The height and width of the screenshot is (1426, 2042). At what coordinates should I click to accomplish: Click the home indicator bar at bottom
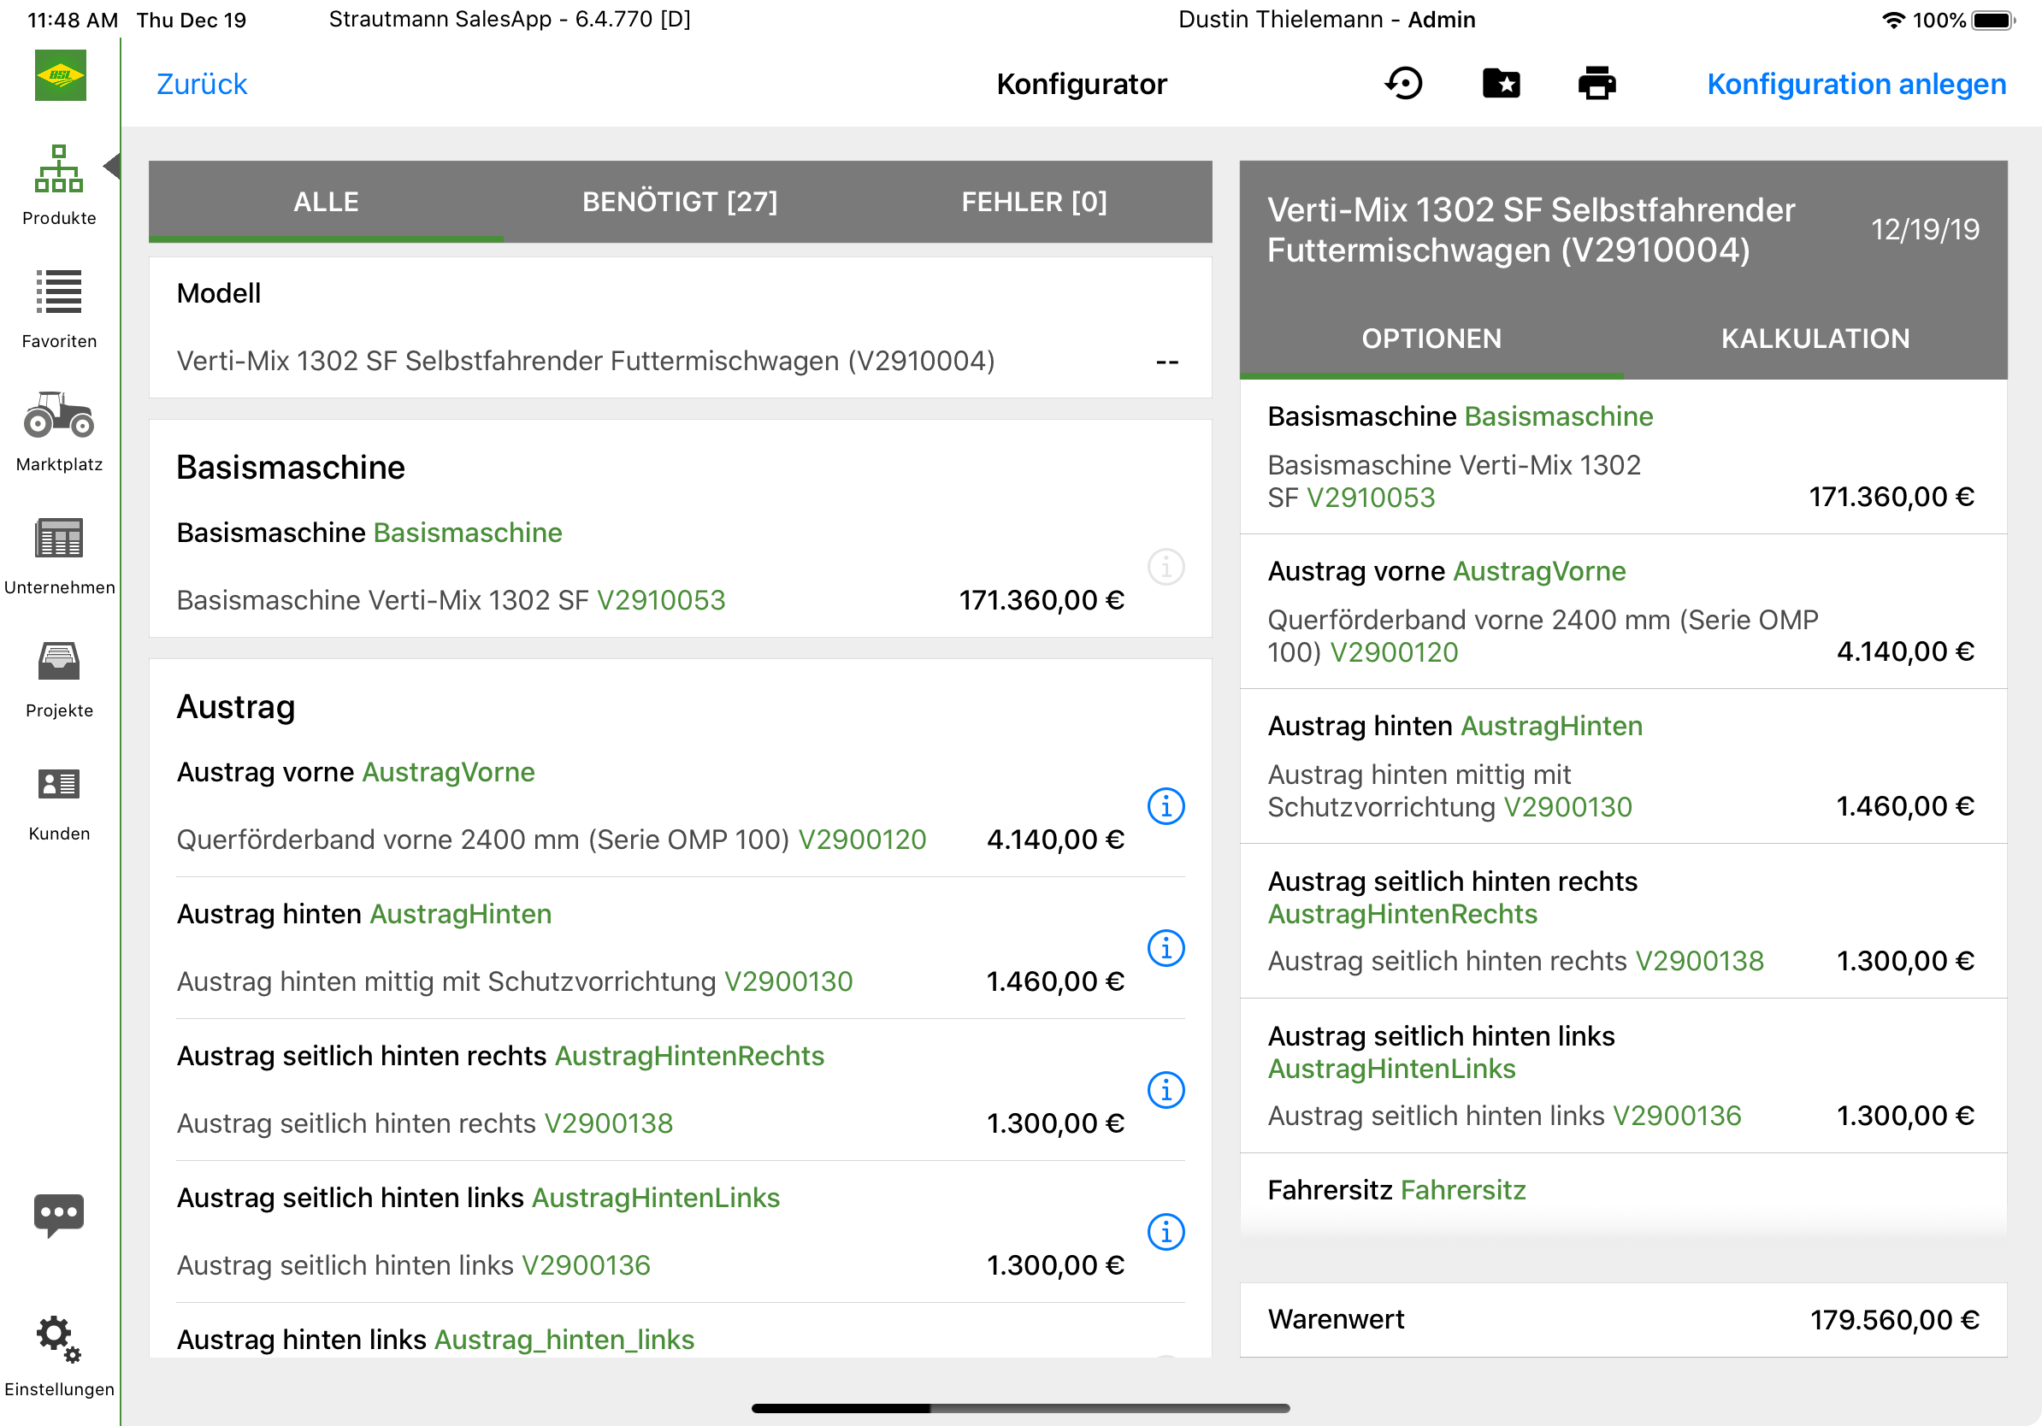tap(1020, 1408)
